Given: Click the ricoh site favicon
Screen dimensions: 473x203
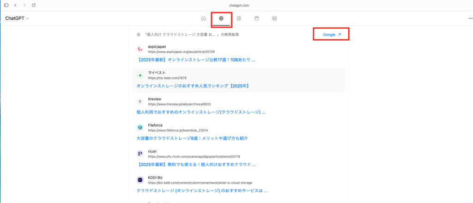Looking at the screenshot, I should click(140, 154).
